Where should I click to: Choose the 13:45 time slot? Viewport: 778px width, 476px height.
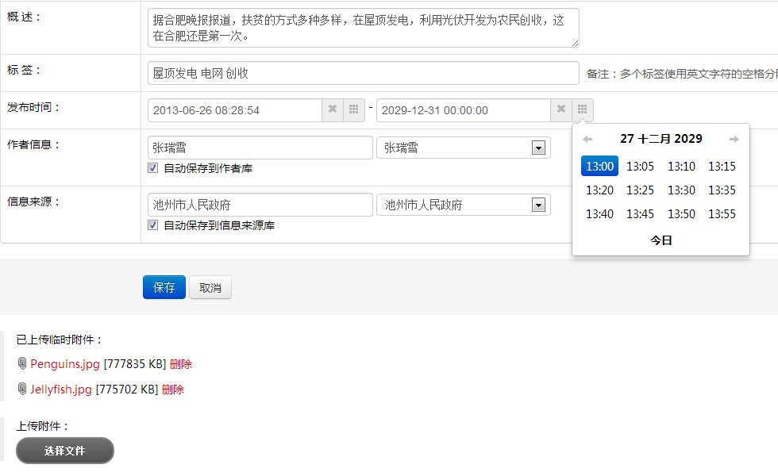(x=640, y=214)
